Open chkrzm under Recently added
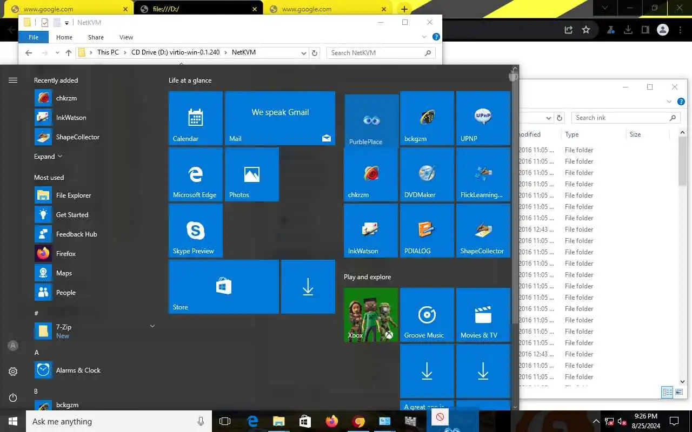 click(x=95, y=98)
